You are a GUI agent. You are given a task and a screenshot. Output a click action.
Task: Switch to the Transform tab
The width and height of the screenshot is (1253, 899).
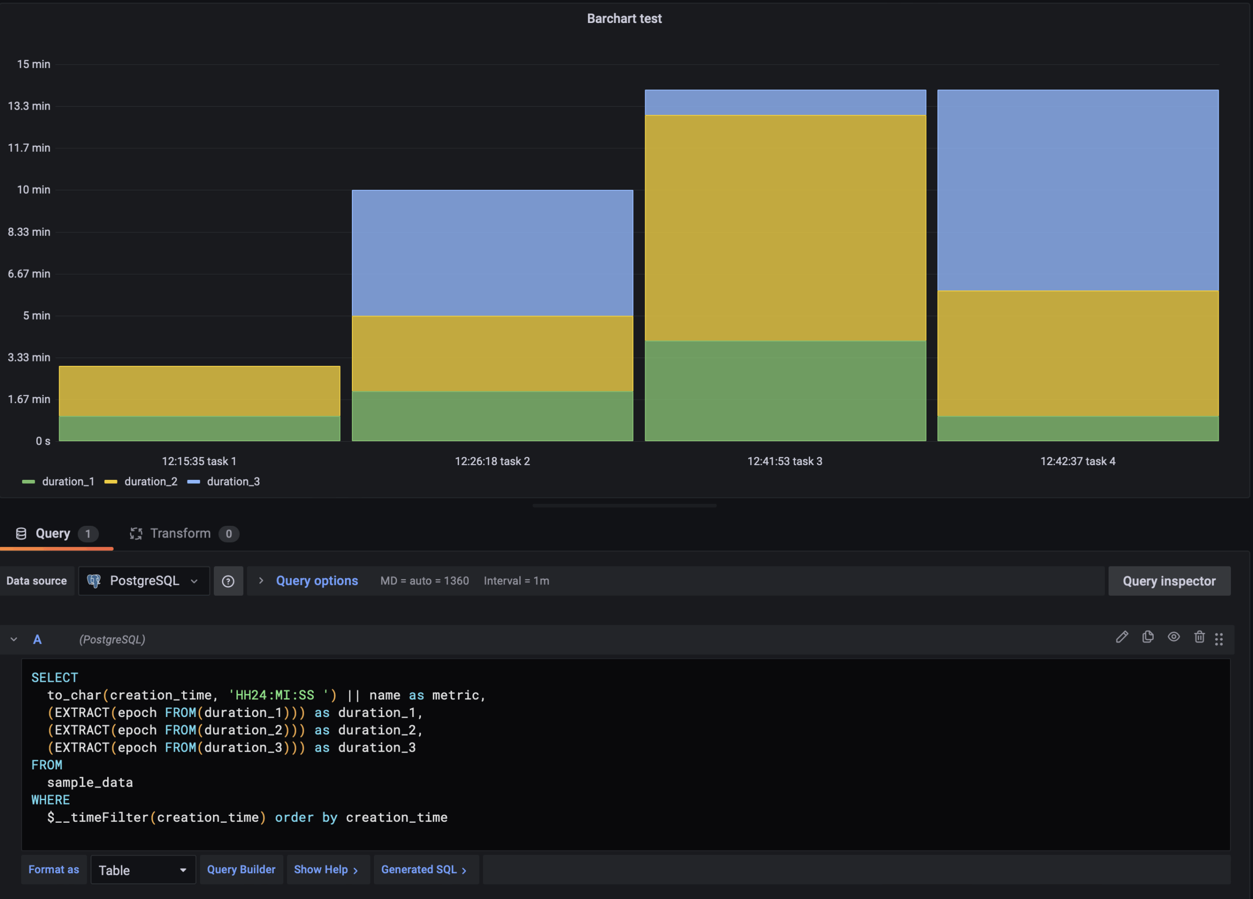click(180, 534)
